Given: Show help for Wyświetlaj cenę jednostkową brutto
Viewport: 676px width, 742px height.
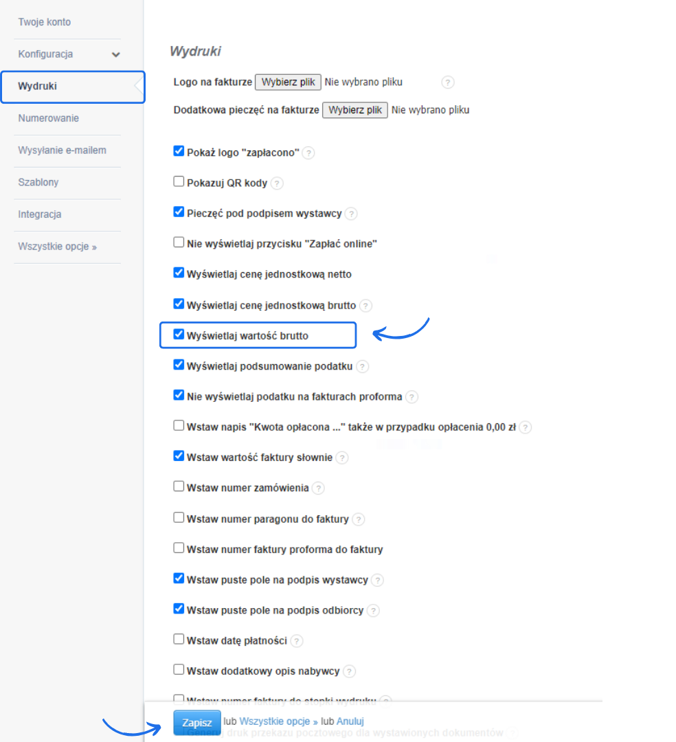Looking at the screenshot, I should click(365, 306).
